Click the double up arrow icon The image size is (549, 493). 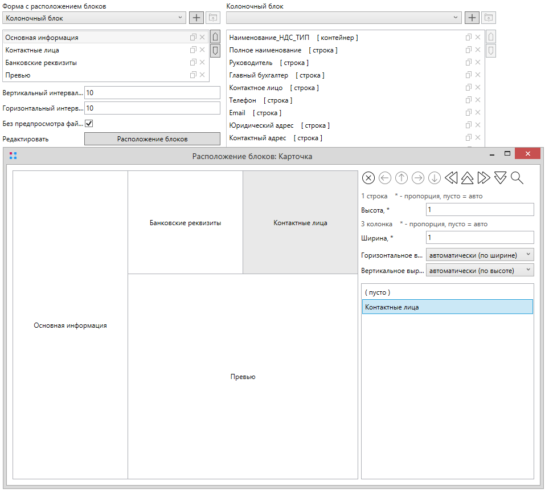coord(467,178)
